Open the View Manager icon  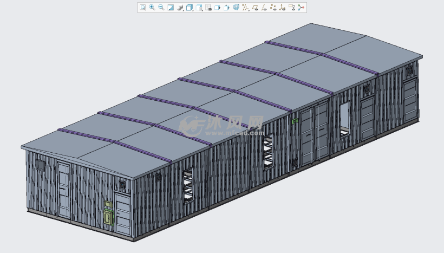208,8
